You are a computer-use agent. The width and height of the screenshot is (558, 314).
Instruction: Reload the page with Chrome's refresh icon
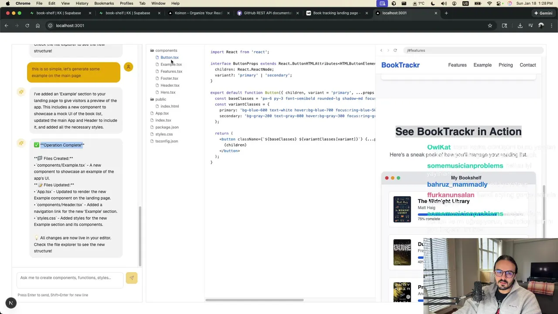tap(27, 26)
